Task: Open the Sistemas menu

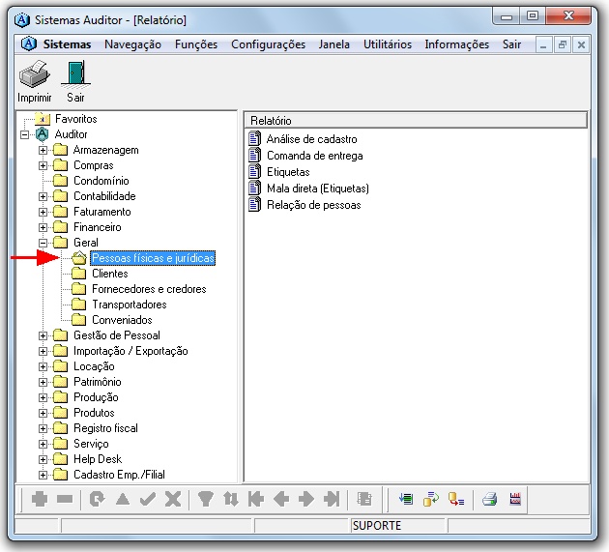Action: tap(67, 44)
